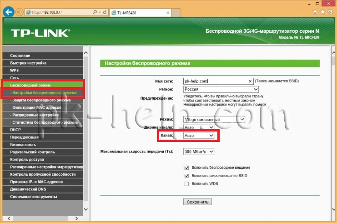Click sidebar horizontal scroll left arrow
Viewport: 337px width, 223px height.
point(9,218)
